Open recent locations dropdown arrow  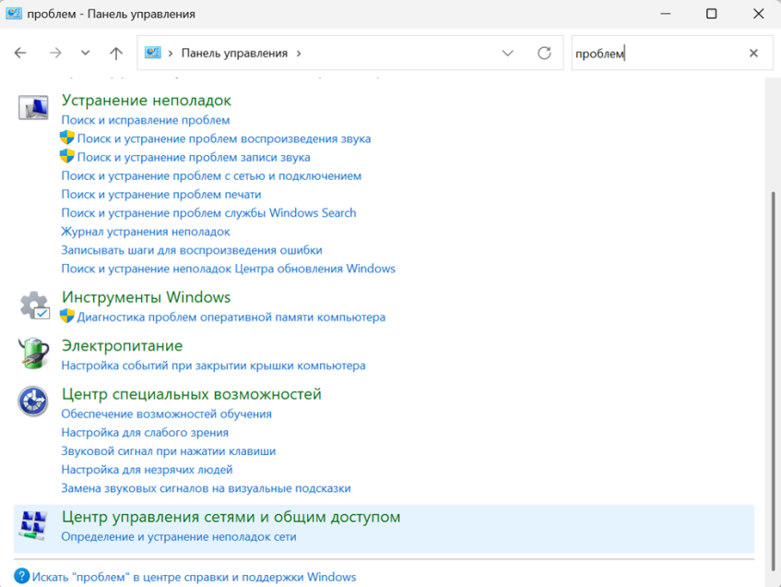pyautogui.click(x=85, y=53)
